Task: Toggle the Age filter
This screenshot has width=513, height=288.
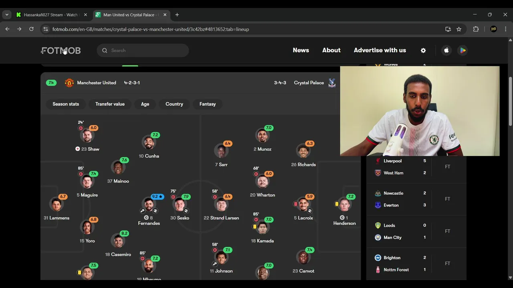Action: [145, 104]
